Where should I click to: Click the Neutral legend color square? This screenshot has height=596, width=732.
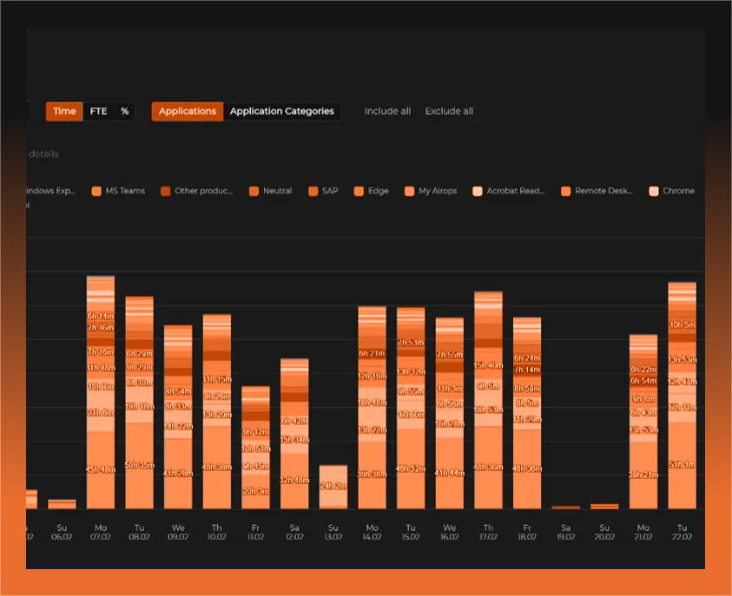[x=254, y=191]
